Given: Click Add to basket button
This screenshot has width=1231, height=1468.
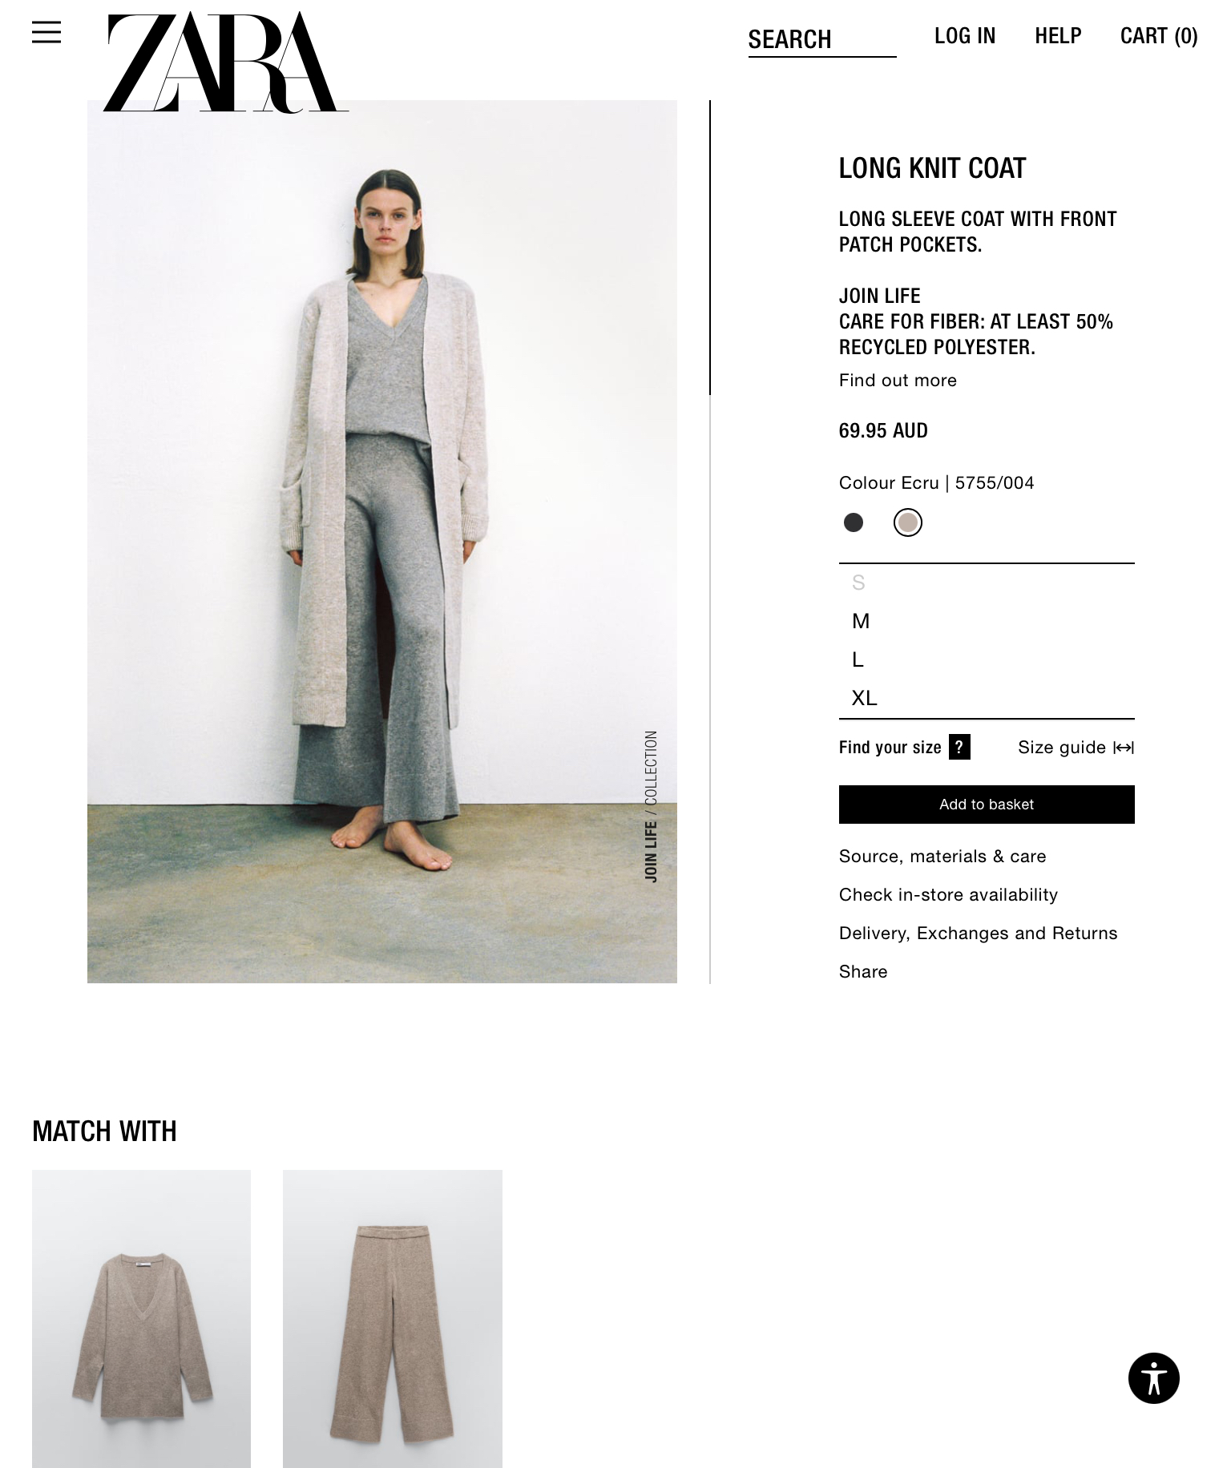Looking at the screenshot, I should [987, 805].
